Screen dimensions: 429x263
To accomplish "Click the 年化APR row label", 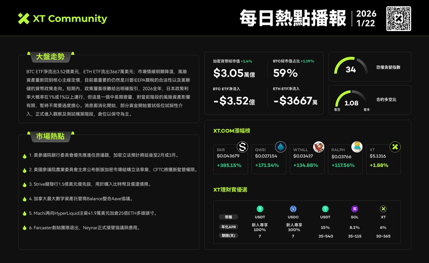I will pyautogui.click(x=228, y=227).
